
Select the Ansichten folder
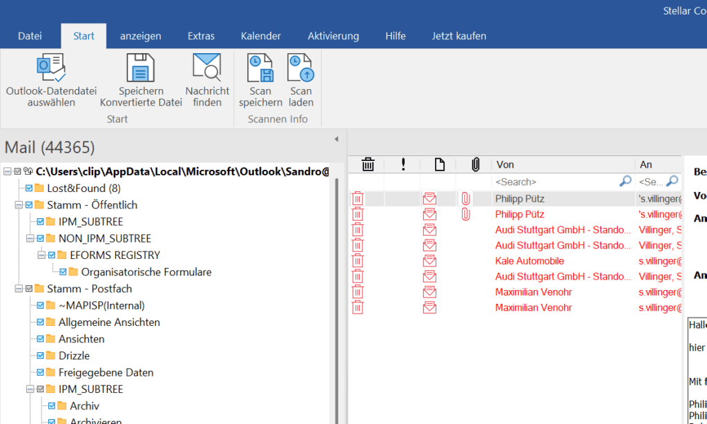81,339
